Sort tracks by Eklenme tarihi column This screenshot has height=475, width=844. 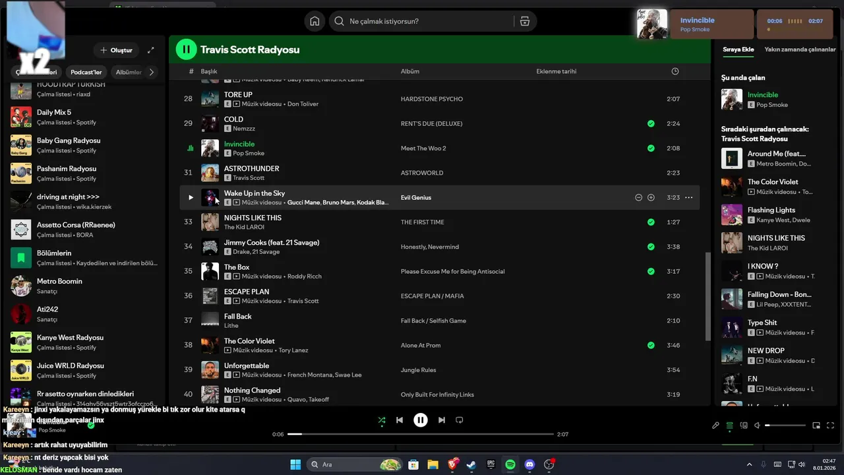556,71
